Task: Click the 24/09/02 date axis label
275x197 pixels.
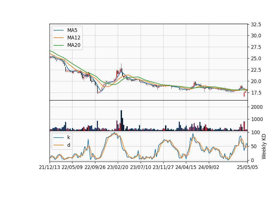Action: [x=209, y=167]
